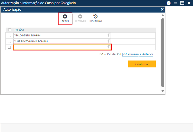Go to previous page via Anterior link
This screenshot has height=132, width=193.
[x=146, y=54]
